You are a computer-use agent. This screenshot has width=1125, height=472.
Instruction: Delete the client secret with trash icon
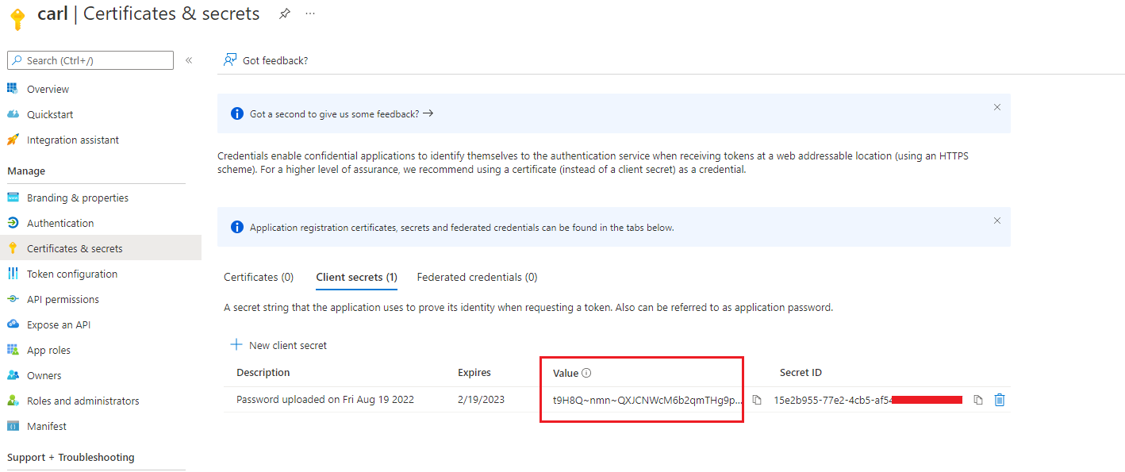(1000, 400)
